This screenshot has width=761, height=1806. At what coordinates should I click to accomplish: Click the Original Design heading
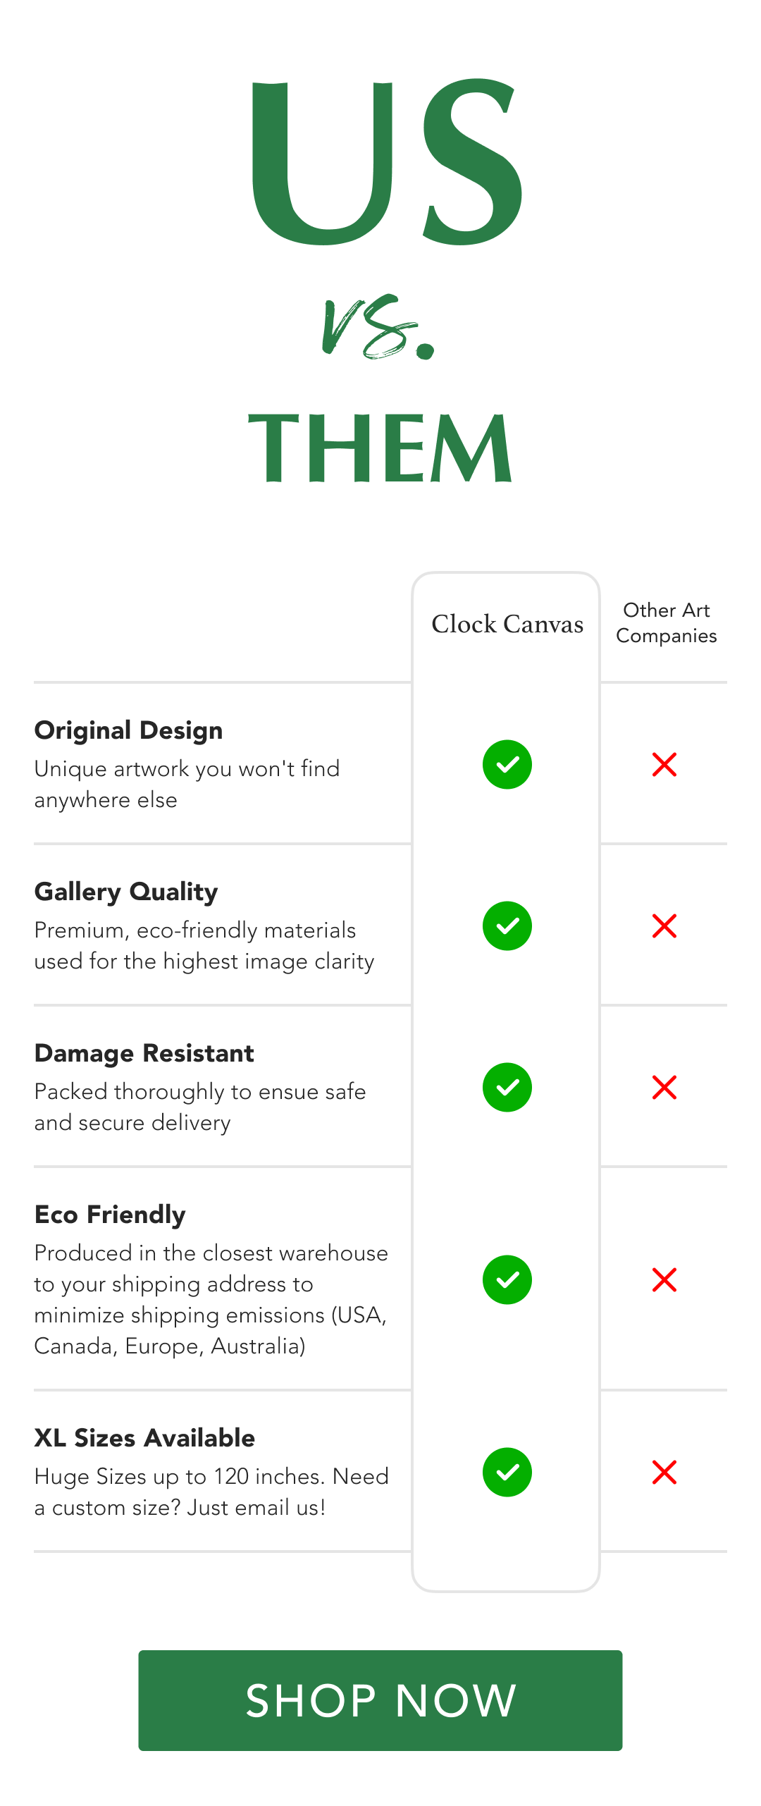[129, 730]
